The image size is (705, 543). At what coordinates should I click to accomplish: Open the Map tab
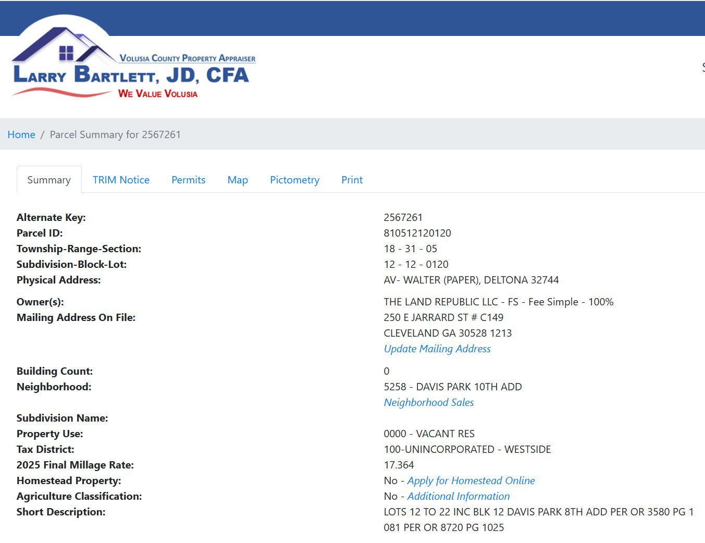pos(238,180)
